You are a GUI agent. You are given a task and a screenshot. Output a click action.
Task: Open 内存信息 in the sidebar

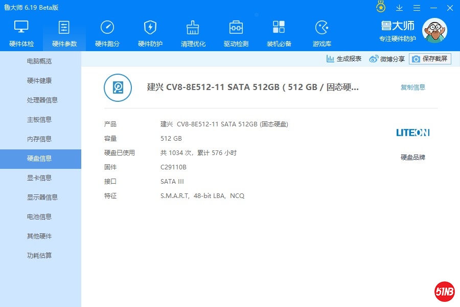pyautogui.click(x=39, y=139)
